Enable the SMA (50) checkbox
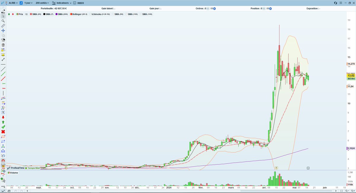Image resolution: width=356 pixels, height=193 pixels. 113,14
